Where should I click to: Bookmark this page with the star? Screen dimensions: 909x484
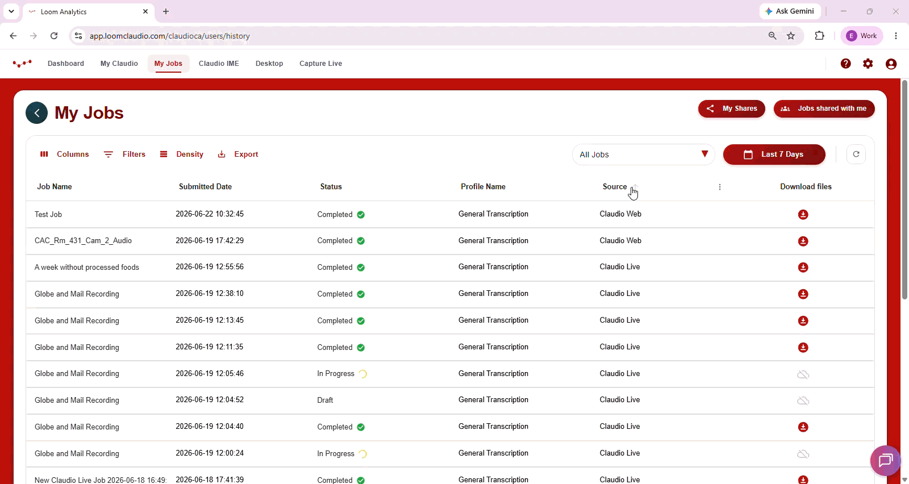coord(791,36)
